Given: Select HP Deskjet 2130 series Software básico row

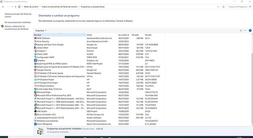Looking at the screenshot, I should [x=99, y=76].
